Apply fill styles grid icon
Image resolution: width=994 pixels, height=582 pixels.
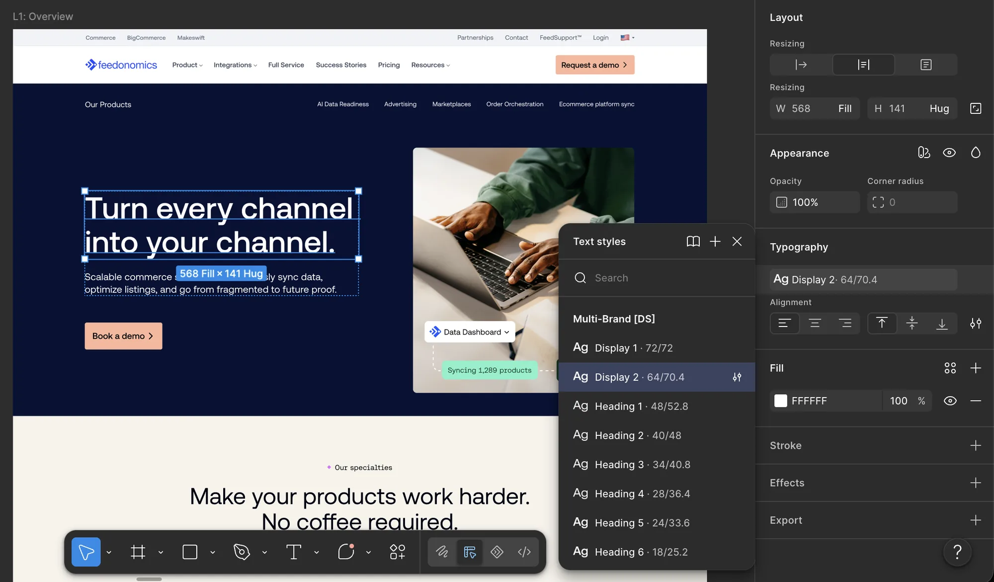tap(950, 368)
